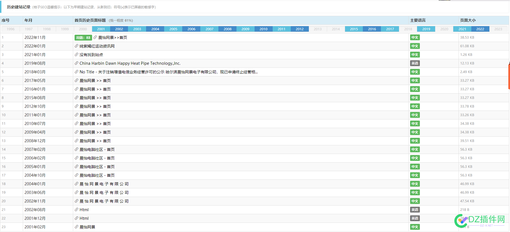The image size is (510, 232).
Task: Click link icon in 2005年01月 row
Action: (x=77, y=166)
